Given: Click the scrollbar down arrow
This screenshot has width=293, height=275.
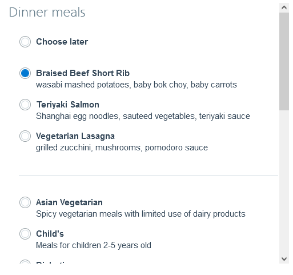Looking at the screenshot, I should point(284,259).
